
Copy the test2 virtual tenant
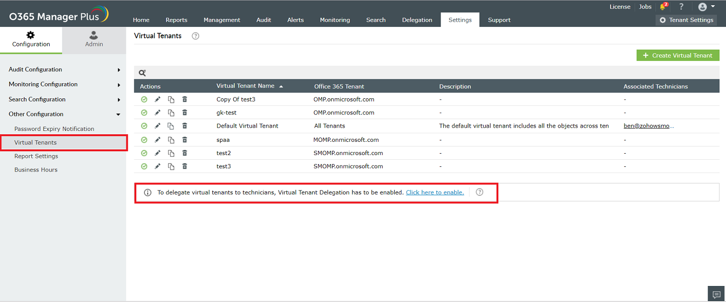(x=171, y=153)
